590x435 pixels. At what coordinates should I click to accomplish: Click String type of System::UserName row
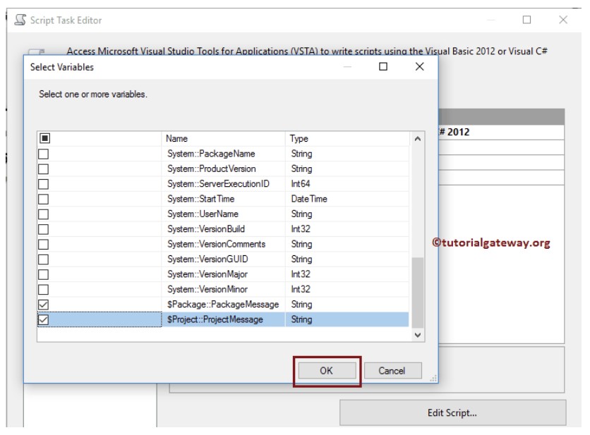point(347,214)
